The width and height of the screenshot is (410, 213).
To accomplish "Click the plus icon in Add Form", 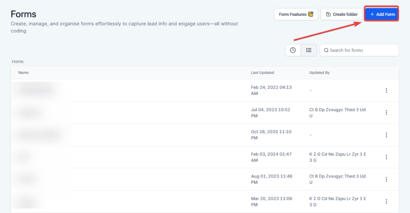I will [x=372, y=14].
